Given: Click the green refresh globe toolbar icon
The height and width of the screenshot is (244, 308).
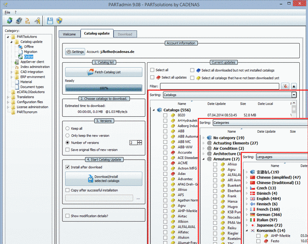Looking at the screenshot, I should 9,20.
